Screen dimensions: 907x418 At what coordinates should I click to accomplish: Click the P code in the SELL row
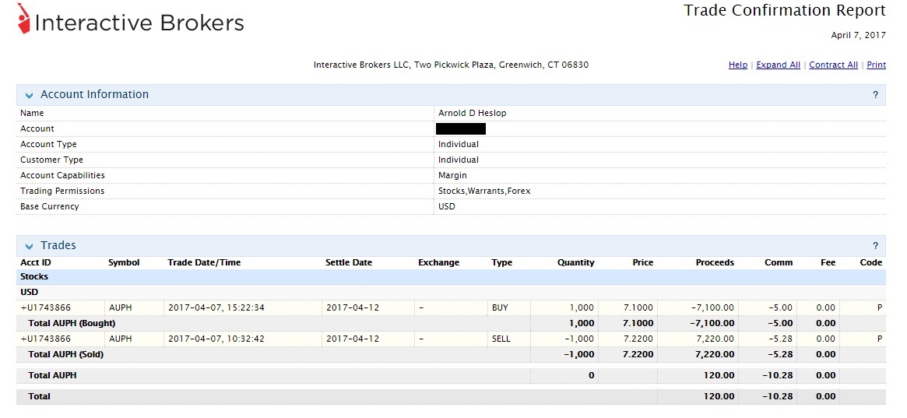click(880, 339)
